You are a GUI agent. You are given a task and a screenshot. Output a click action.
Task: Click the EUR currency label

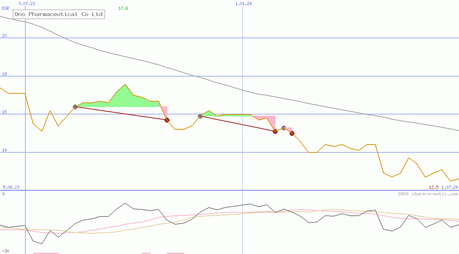tap(5, 8)
